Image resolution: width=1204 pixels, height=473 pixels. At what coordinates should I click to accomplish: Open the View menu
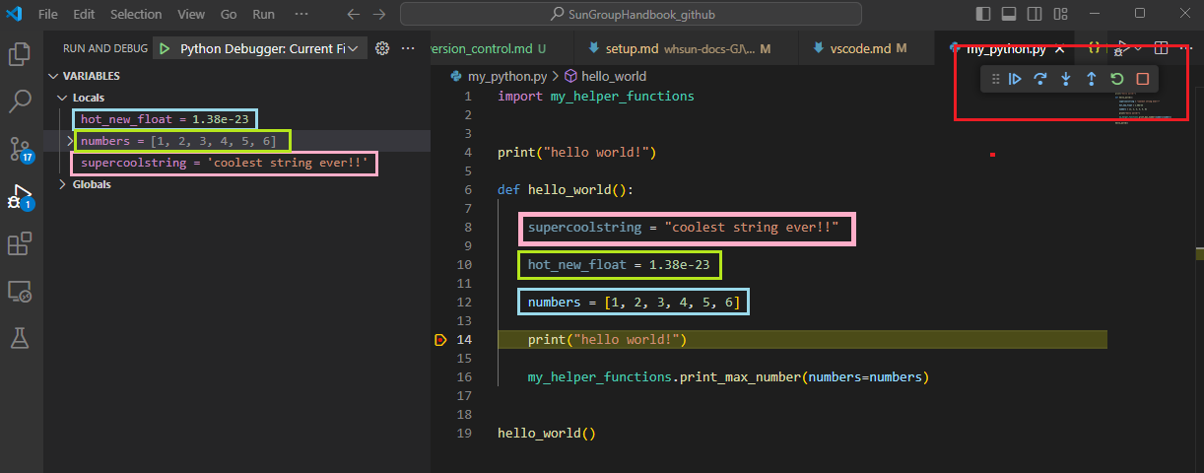[191, 15]
